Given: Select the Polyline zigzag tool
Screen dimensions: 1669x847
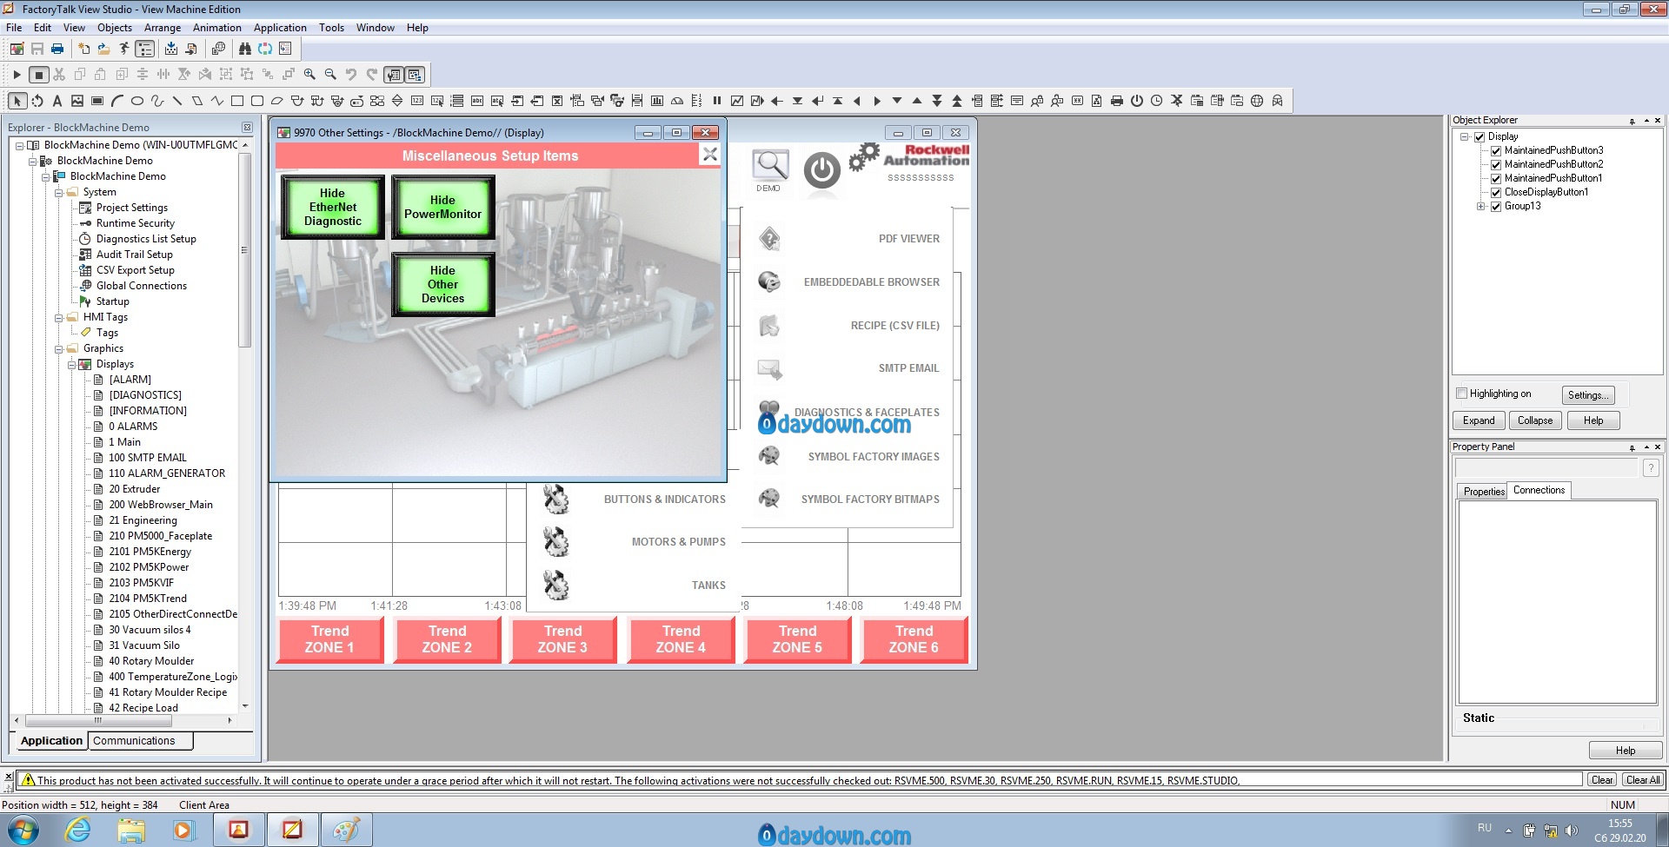Looking at the screenshot, I should pyautogui.click(x=217, y=102).
